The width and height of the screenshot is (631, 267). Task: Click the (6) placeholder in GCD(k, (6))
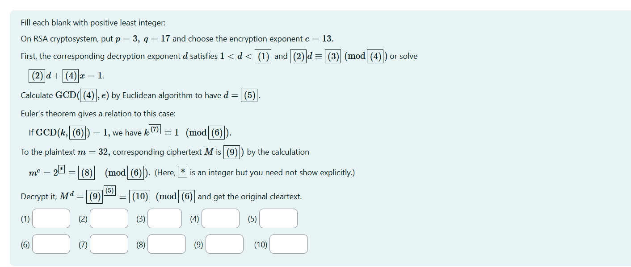(78, 132)
